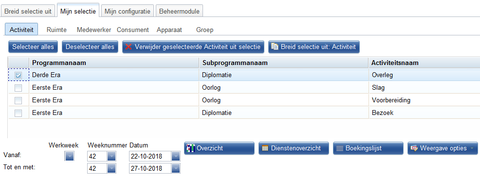Open date picker for 27-10-2018

pos(176,168)
